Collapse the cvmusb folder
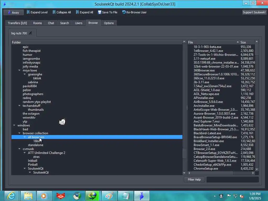 click(19, 149)
